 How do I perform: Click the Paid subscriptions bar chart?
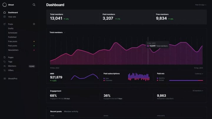(139, 77)
